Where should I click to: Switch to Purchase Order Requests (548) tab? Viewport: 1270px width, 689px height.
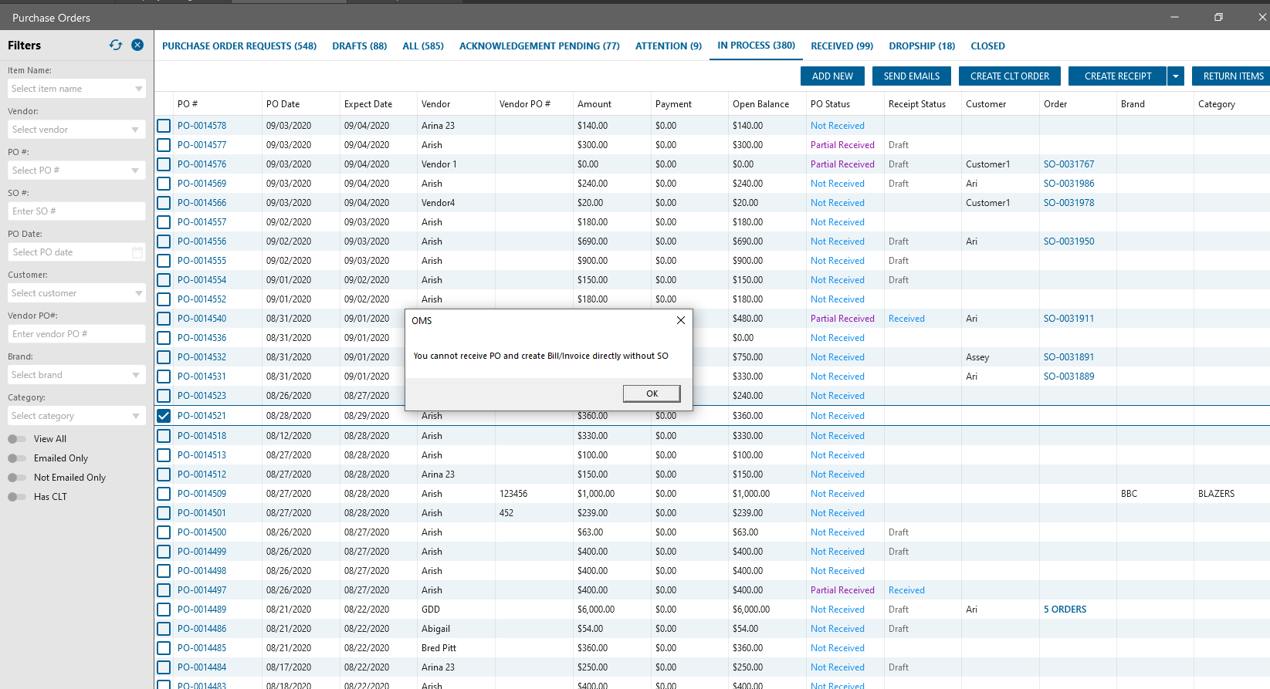click(239, 46)
